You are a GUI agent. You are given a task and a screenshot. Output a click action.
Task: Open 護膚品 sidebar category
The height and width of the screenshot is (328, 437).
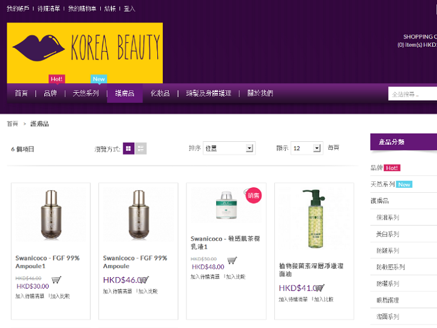(x=379, y=201)
